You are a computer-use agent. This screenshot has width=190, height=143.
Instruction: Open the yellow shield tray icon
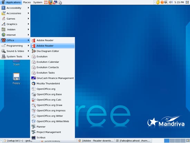pos(158,2)
